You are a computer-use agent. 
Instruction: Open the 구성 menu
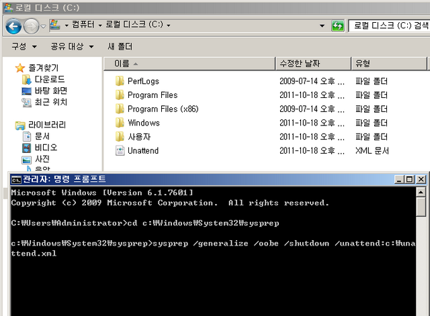(24, 46)
